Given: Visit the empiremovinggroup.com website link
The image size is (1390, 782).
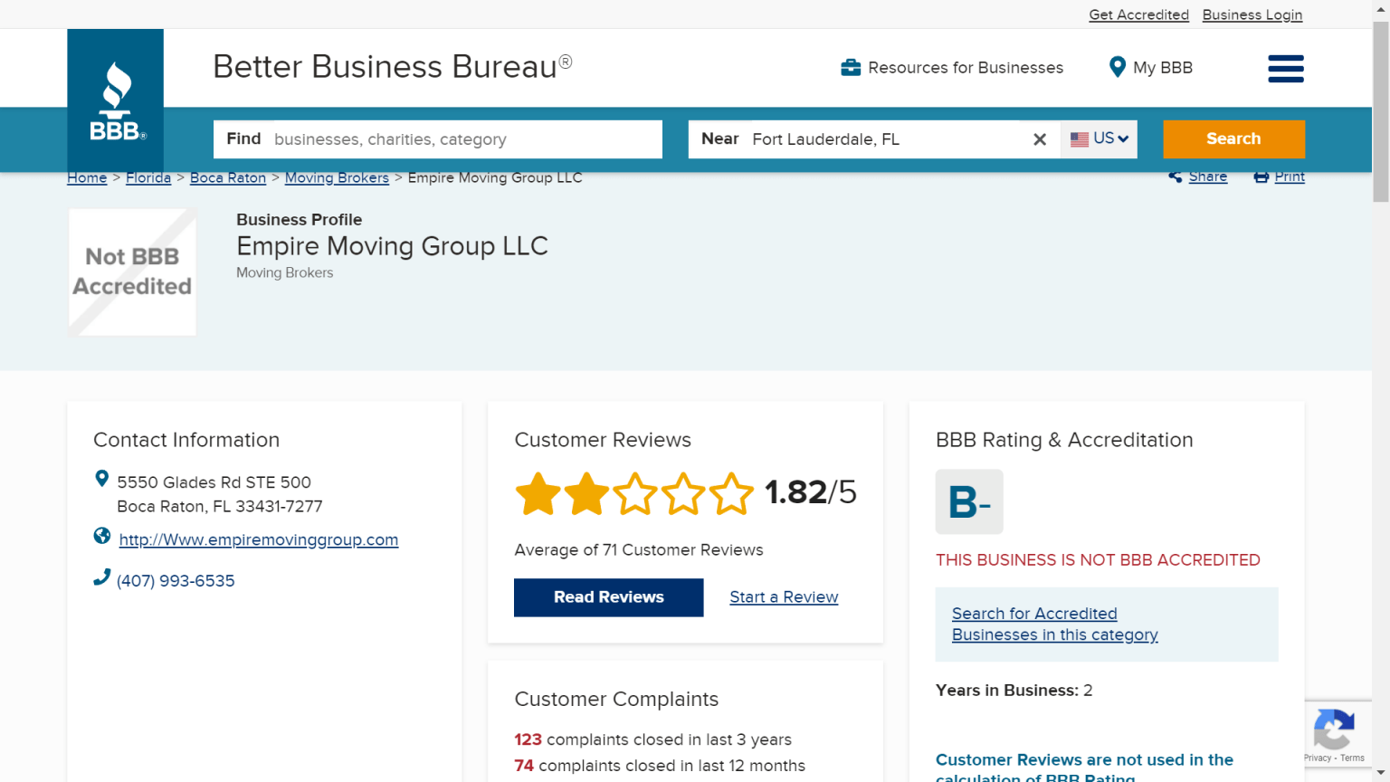Looking at the screenshot, I should (x=258, y=539).
